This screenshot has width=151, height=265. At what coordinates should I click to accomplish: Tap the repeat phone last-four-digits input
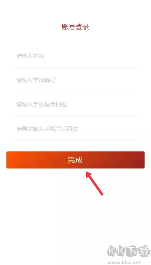(75, 129)
